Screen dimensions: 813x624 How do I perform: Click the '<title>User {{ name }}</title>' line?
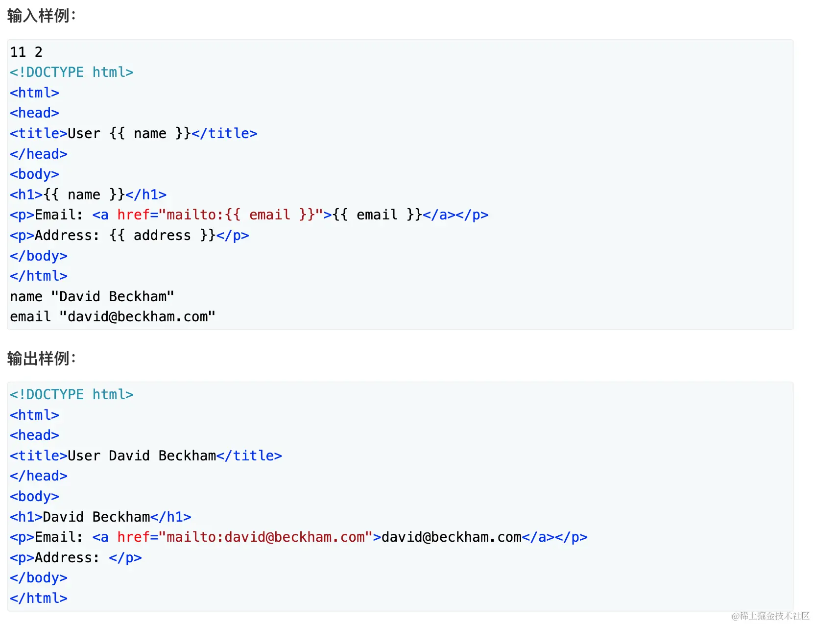(x=134, y=133)
